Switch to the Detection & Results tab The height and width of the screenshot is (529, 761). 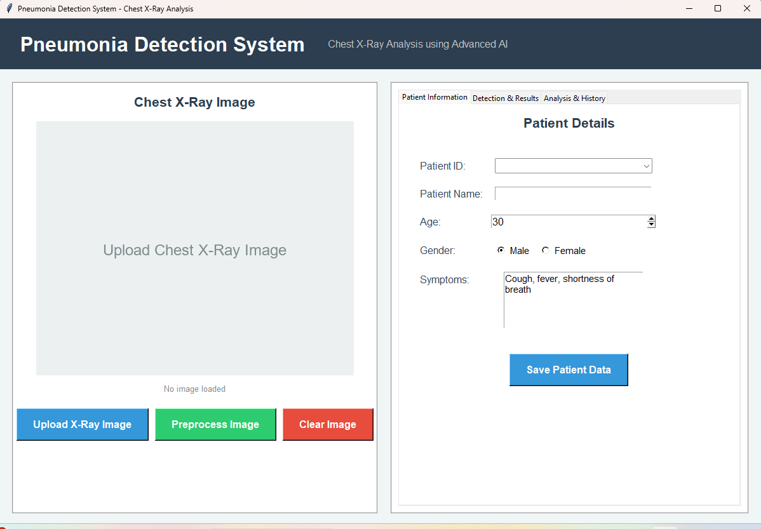coord(505,98)
